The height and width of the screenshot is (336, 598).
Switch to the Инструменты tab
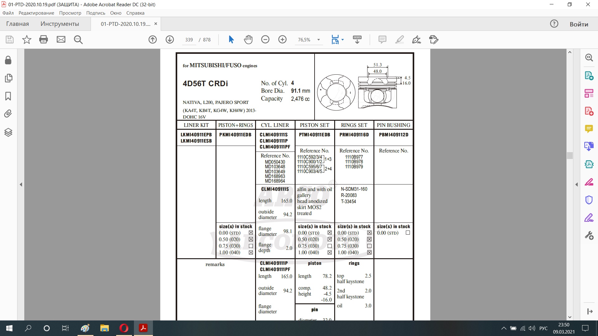tap(59, 24)
